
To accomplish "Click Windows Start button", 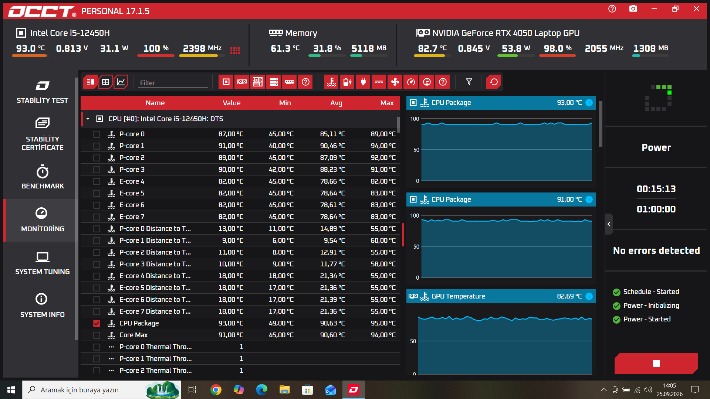I will 11,390.
